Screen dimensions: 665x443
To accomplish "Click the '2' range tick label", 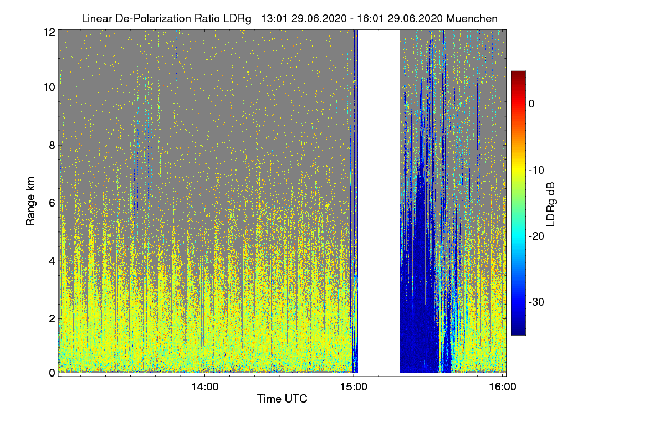I will click(52, 318).
